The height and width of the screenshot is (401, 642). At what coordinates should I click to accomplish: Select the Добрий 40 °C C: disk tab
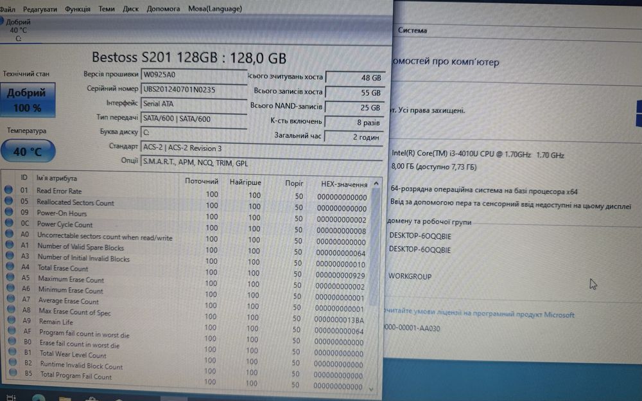coord(19,30)
